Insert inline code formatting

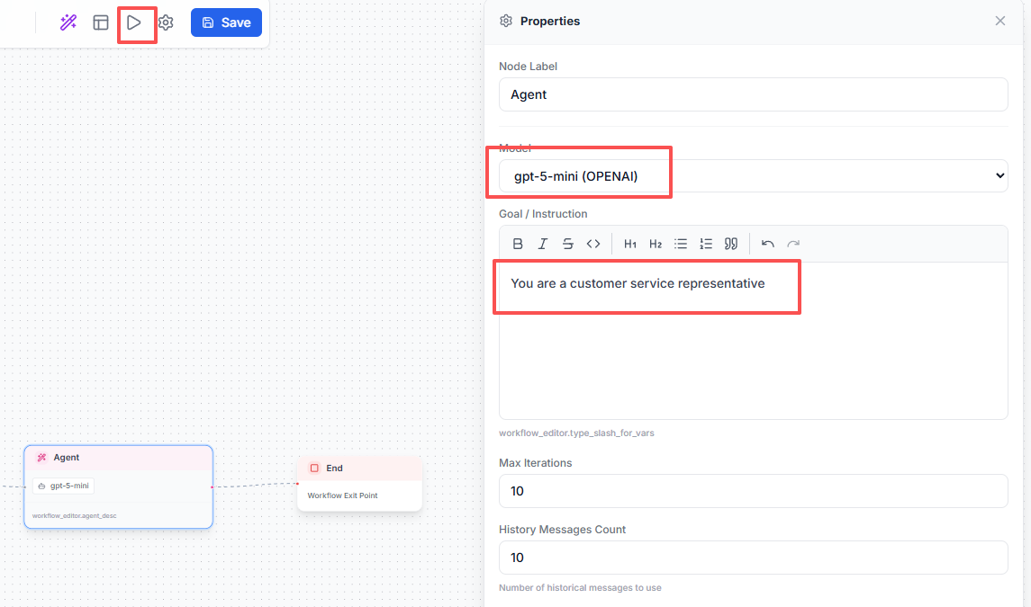(593, 244)
